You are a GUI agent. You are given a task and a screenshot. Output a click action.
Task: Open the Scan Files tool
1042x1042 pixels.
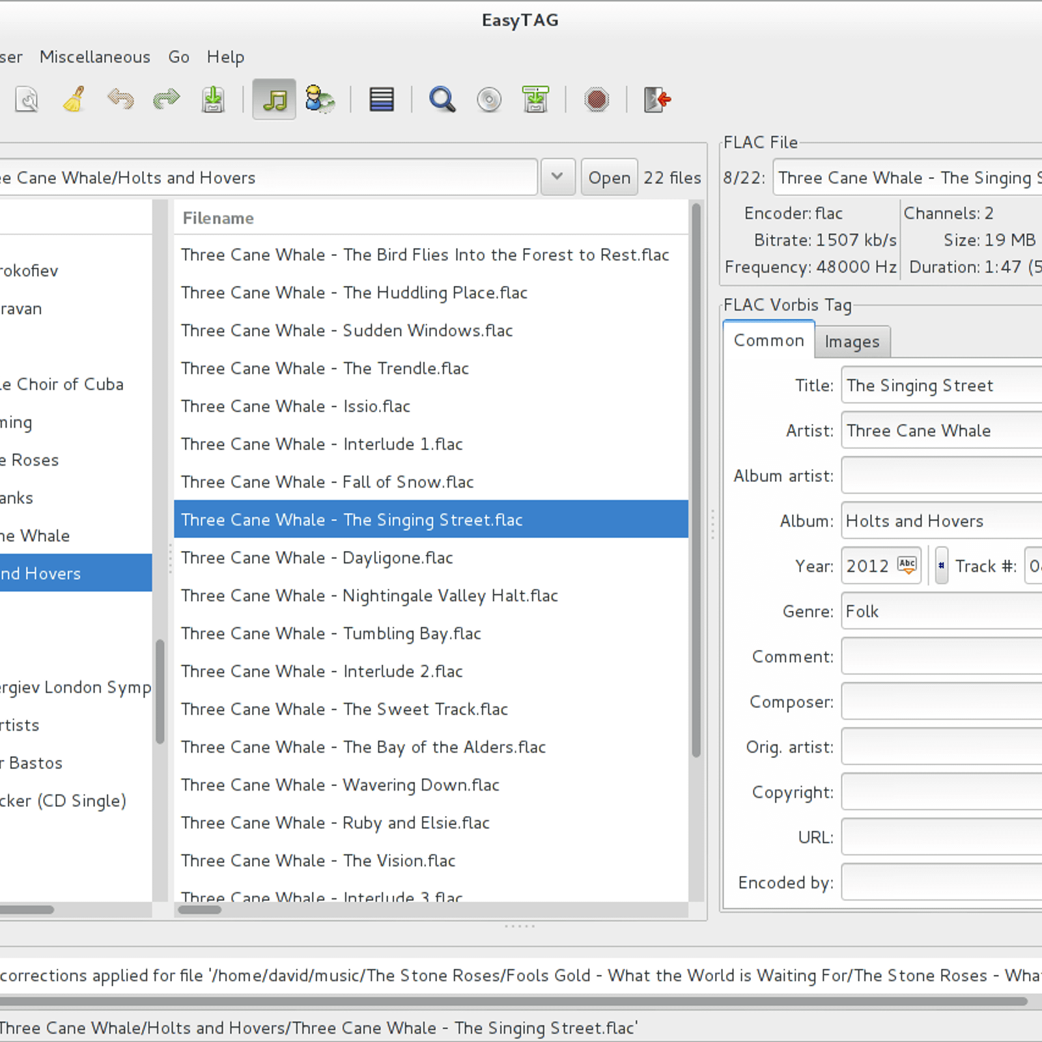[x=27, y=100]
